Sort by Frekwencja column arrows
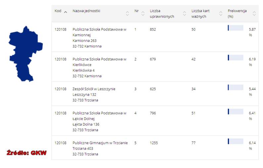Screen dimensions: 263x168 pyautogui.click(x=254, y=14)
